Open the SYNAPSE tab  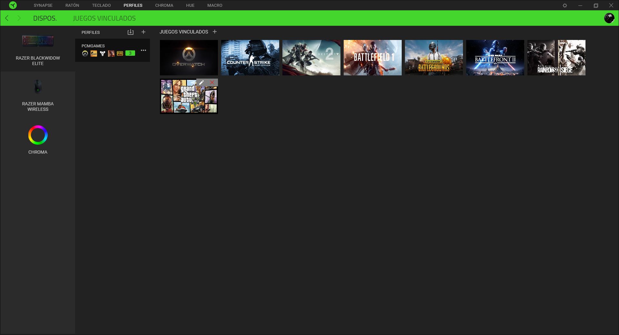[x=43, y=5]
